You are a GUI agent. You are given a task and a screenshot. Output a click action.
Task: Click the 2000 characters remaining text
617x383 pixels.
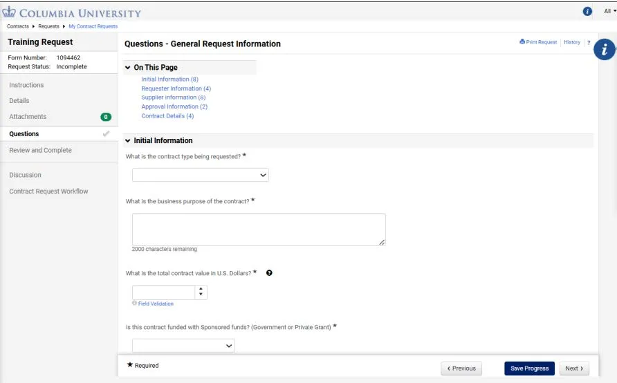click(x=164, y=249)
